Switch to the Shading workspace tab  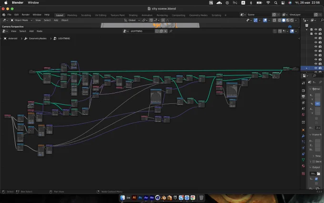tap(133, 15)
